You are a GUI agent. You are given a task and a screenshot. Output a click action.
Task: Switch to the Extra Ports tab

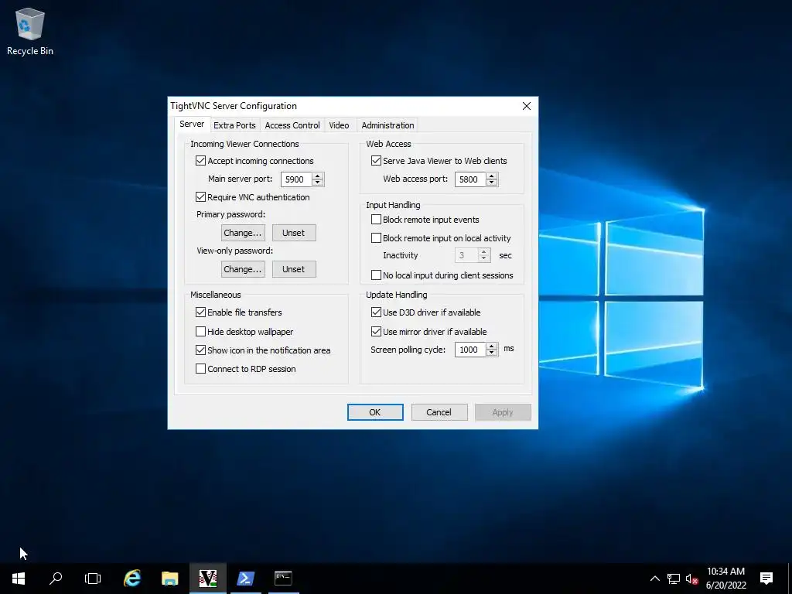[x=234, y=125]
